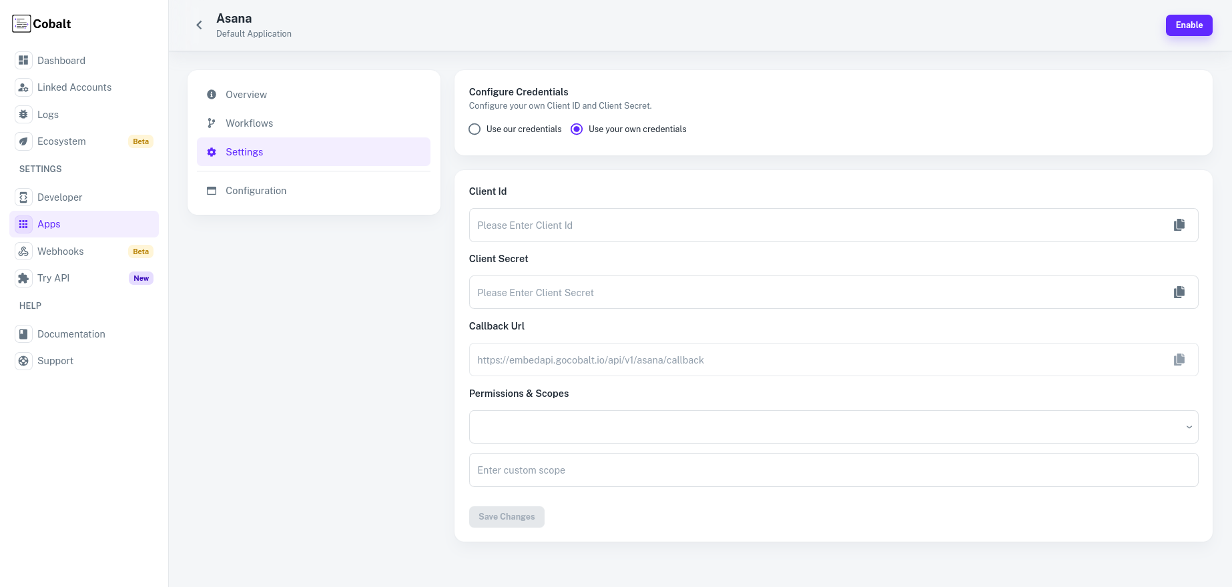Click the Callback Url field

pos(834,360)
